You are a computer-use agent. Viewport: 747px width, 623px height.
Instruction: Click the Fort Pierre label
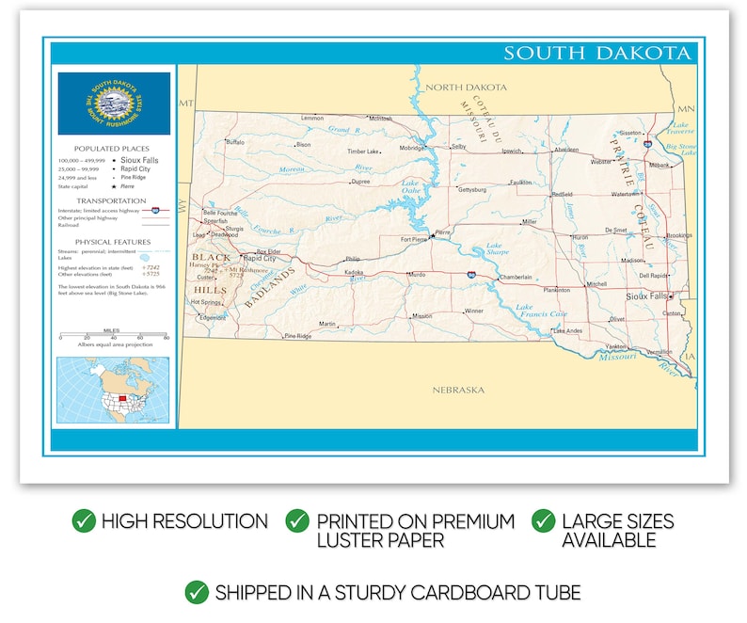[414, 239]
